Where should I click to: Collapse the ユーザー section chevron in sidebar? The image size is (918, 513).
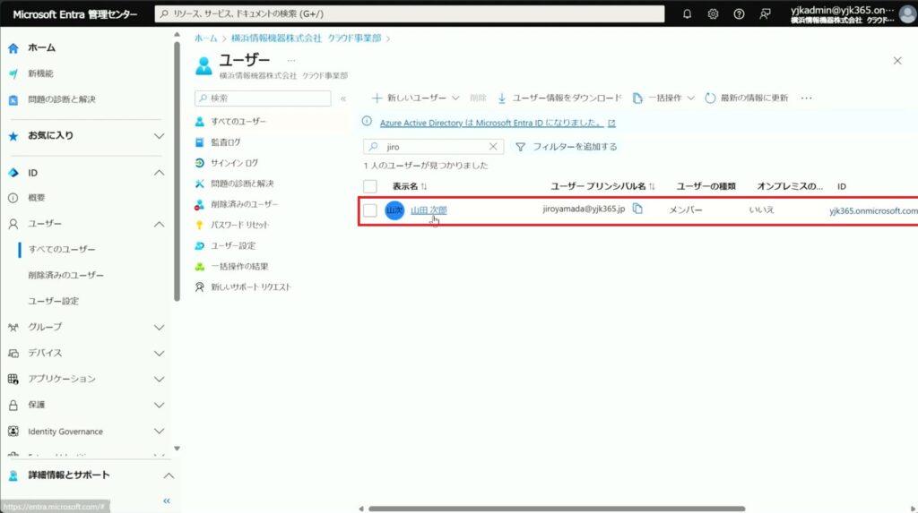point(159,224)
